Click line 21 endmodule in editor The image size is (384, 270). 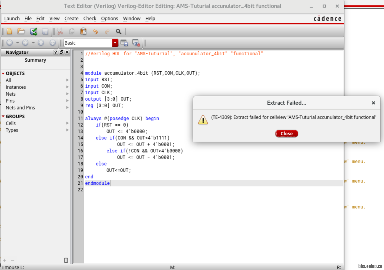(x=97, y=183)
